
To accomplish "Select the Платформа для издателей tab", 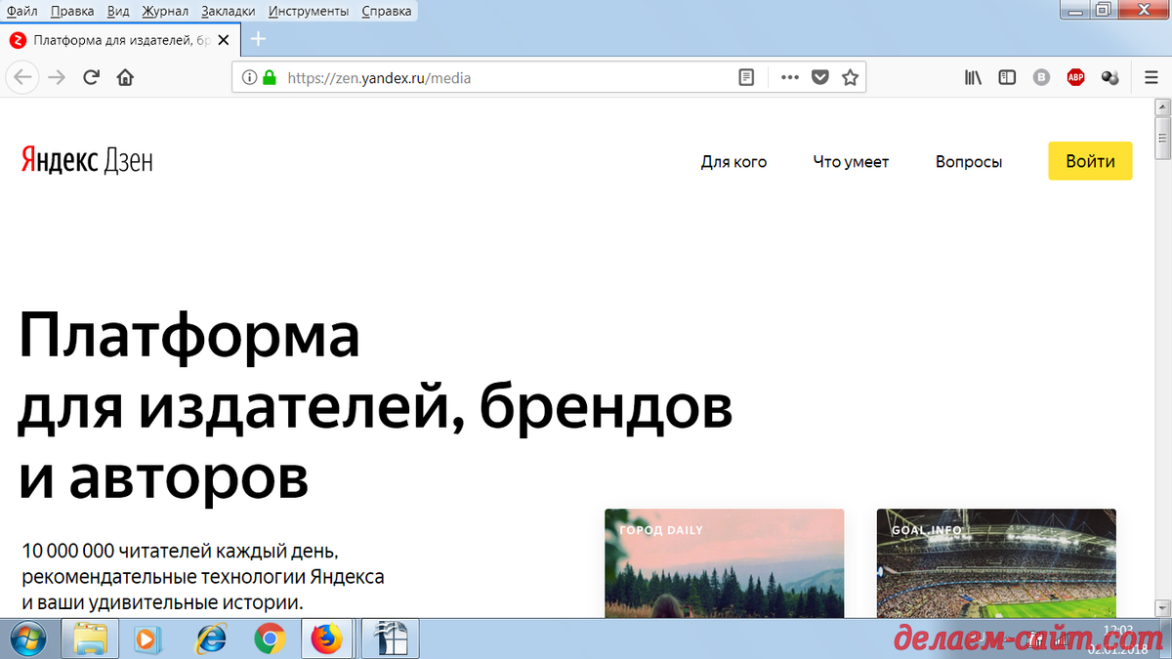I will [x=122, y=40].
